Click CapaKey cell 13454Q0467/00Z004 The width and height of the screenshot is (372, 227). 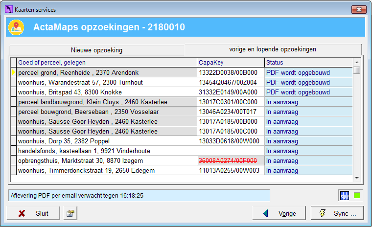[x=231, y=82]
